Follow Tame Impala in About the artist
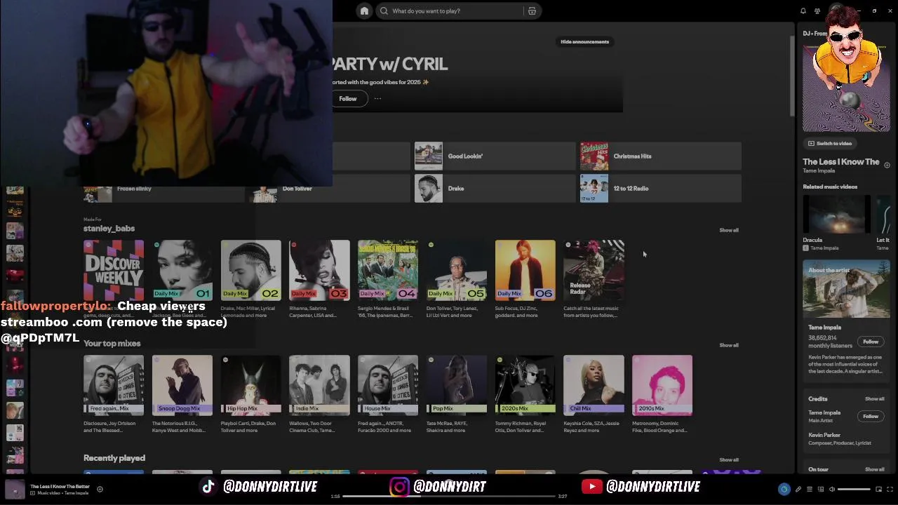The height and width of the screenshot is (505, 898). point(871,342)
